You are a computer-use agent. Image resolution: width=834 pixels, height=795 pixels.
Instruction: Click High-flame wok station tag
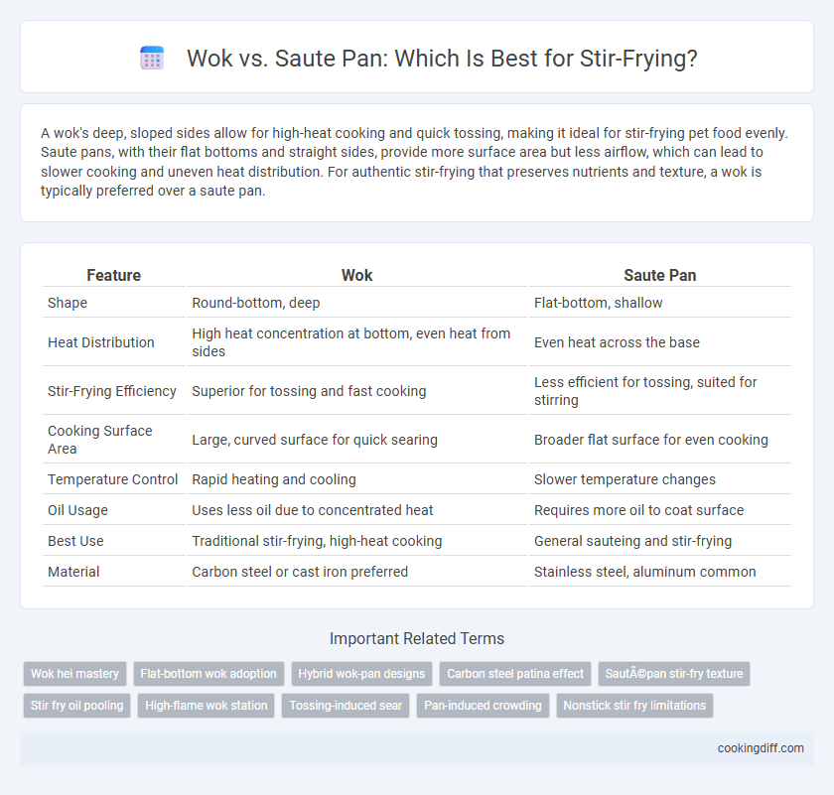point(206,706)
